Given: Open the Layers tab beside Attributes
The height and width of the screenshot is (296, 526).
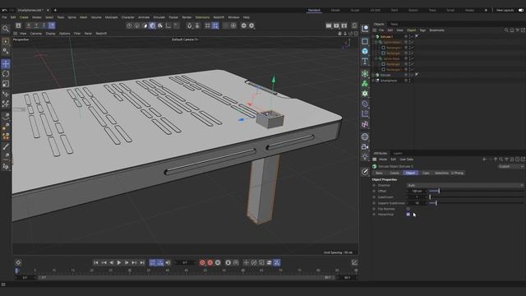Looking at the screenshot, I should (x=398, y=154).
